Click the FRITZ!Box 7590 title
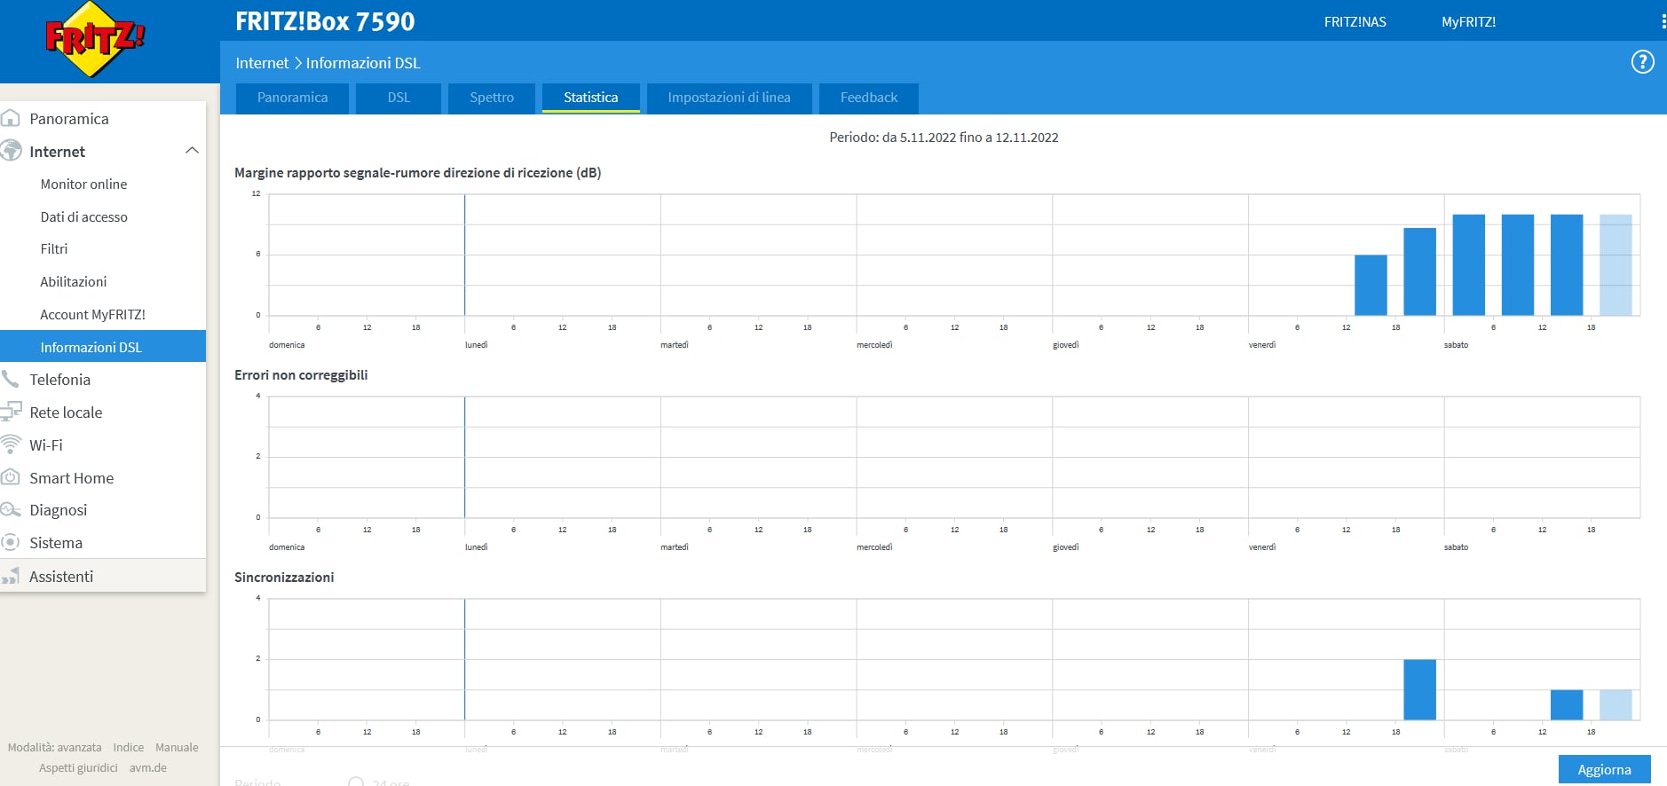Viewport: 1667px width, 786px height. tap(325, 21)
